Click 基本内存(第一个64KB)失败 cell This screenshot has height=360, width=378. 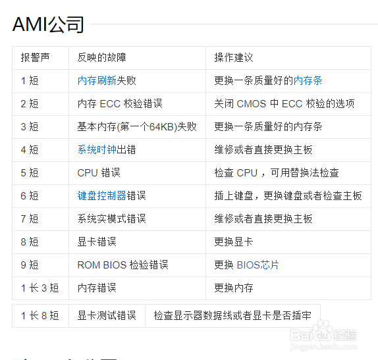(137, 127)
